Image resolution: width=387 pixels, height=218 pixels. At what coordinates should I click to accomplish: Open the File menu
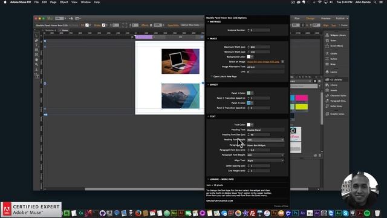coord(36,2)
